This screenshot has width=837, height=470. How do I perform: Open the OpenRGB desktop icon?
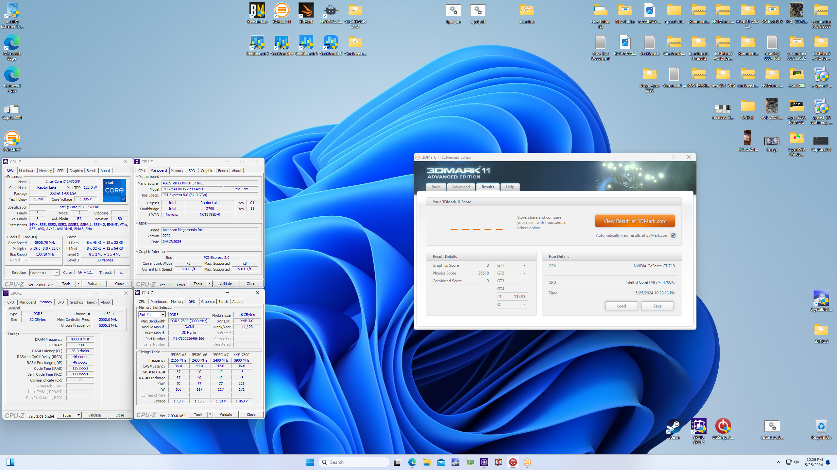(796, 144)
